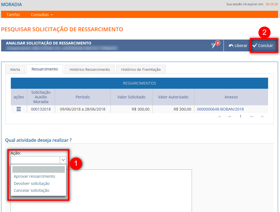Click the Liberar button
The image size is (280, 212).
[x=238, y=46]
